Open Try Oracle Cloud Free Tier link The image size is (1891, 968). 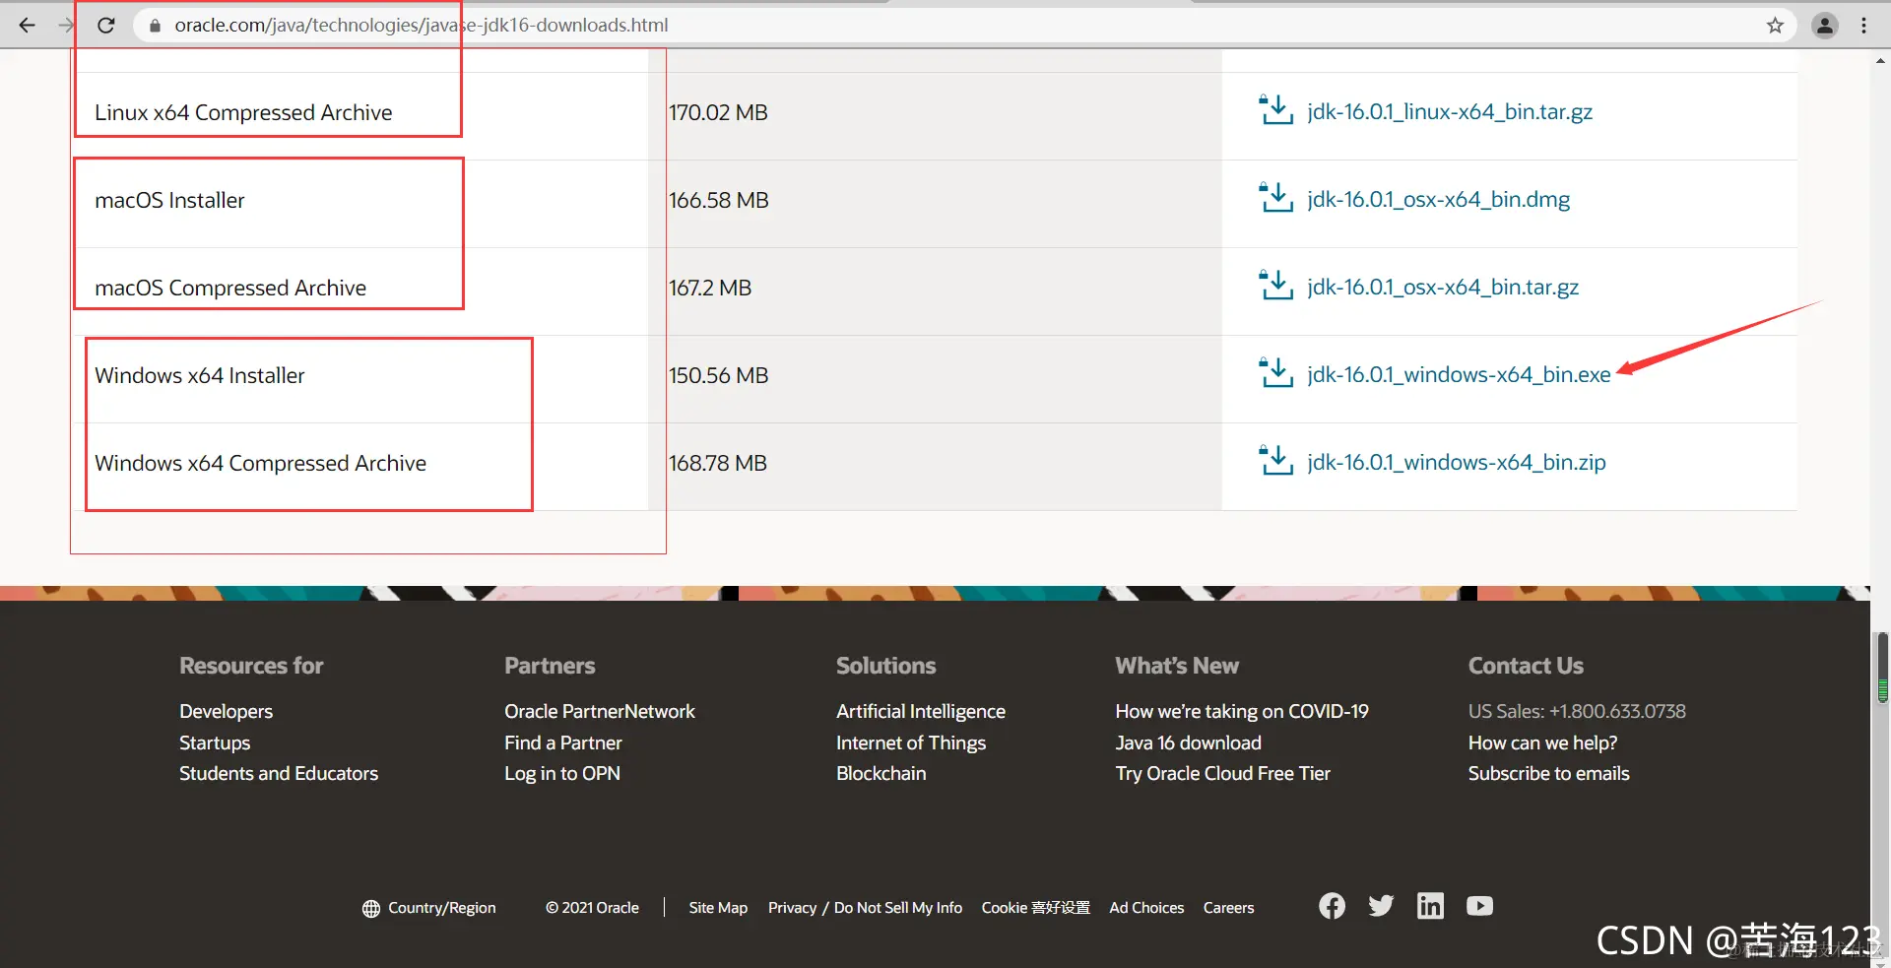tap(1222, 773)
